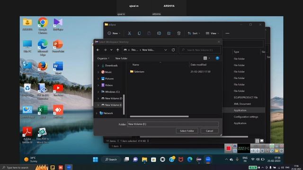Select the Selenium folder in the file list
This screenshot has height=170, width=303.
coord(137,71)
